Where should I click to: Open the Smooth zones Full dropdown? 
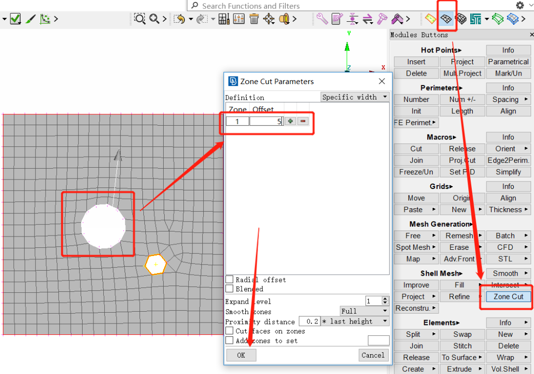pos(364,311)
